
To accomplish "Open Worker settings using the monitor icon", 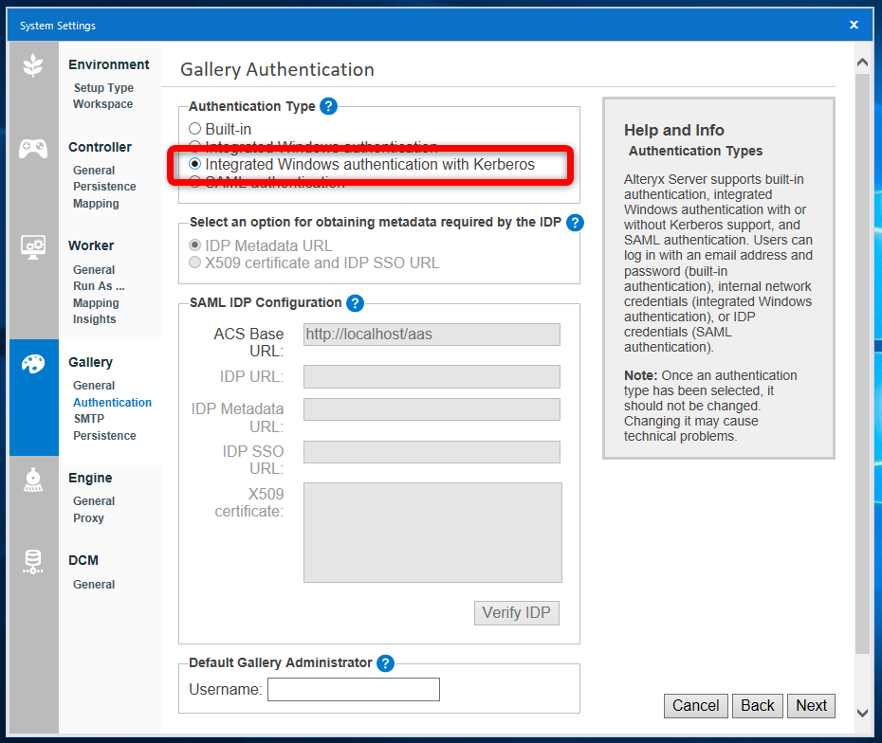I will [x=33, y=246].
